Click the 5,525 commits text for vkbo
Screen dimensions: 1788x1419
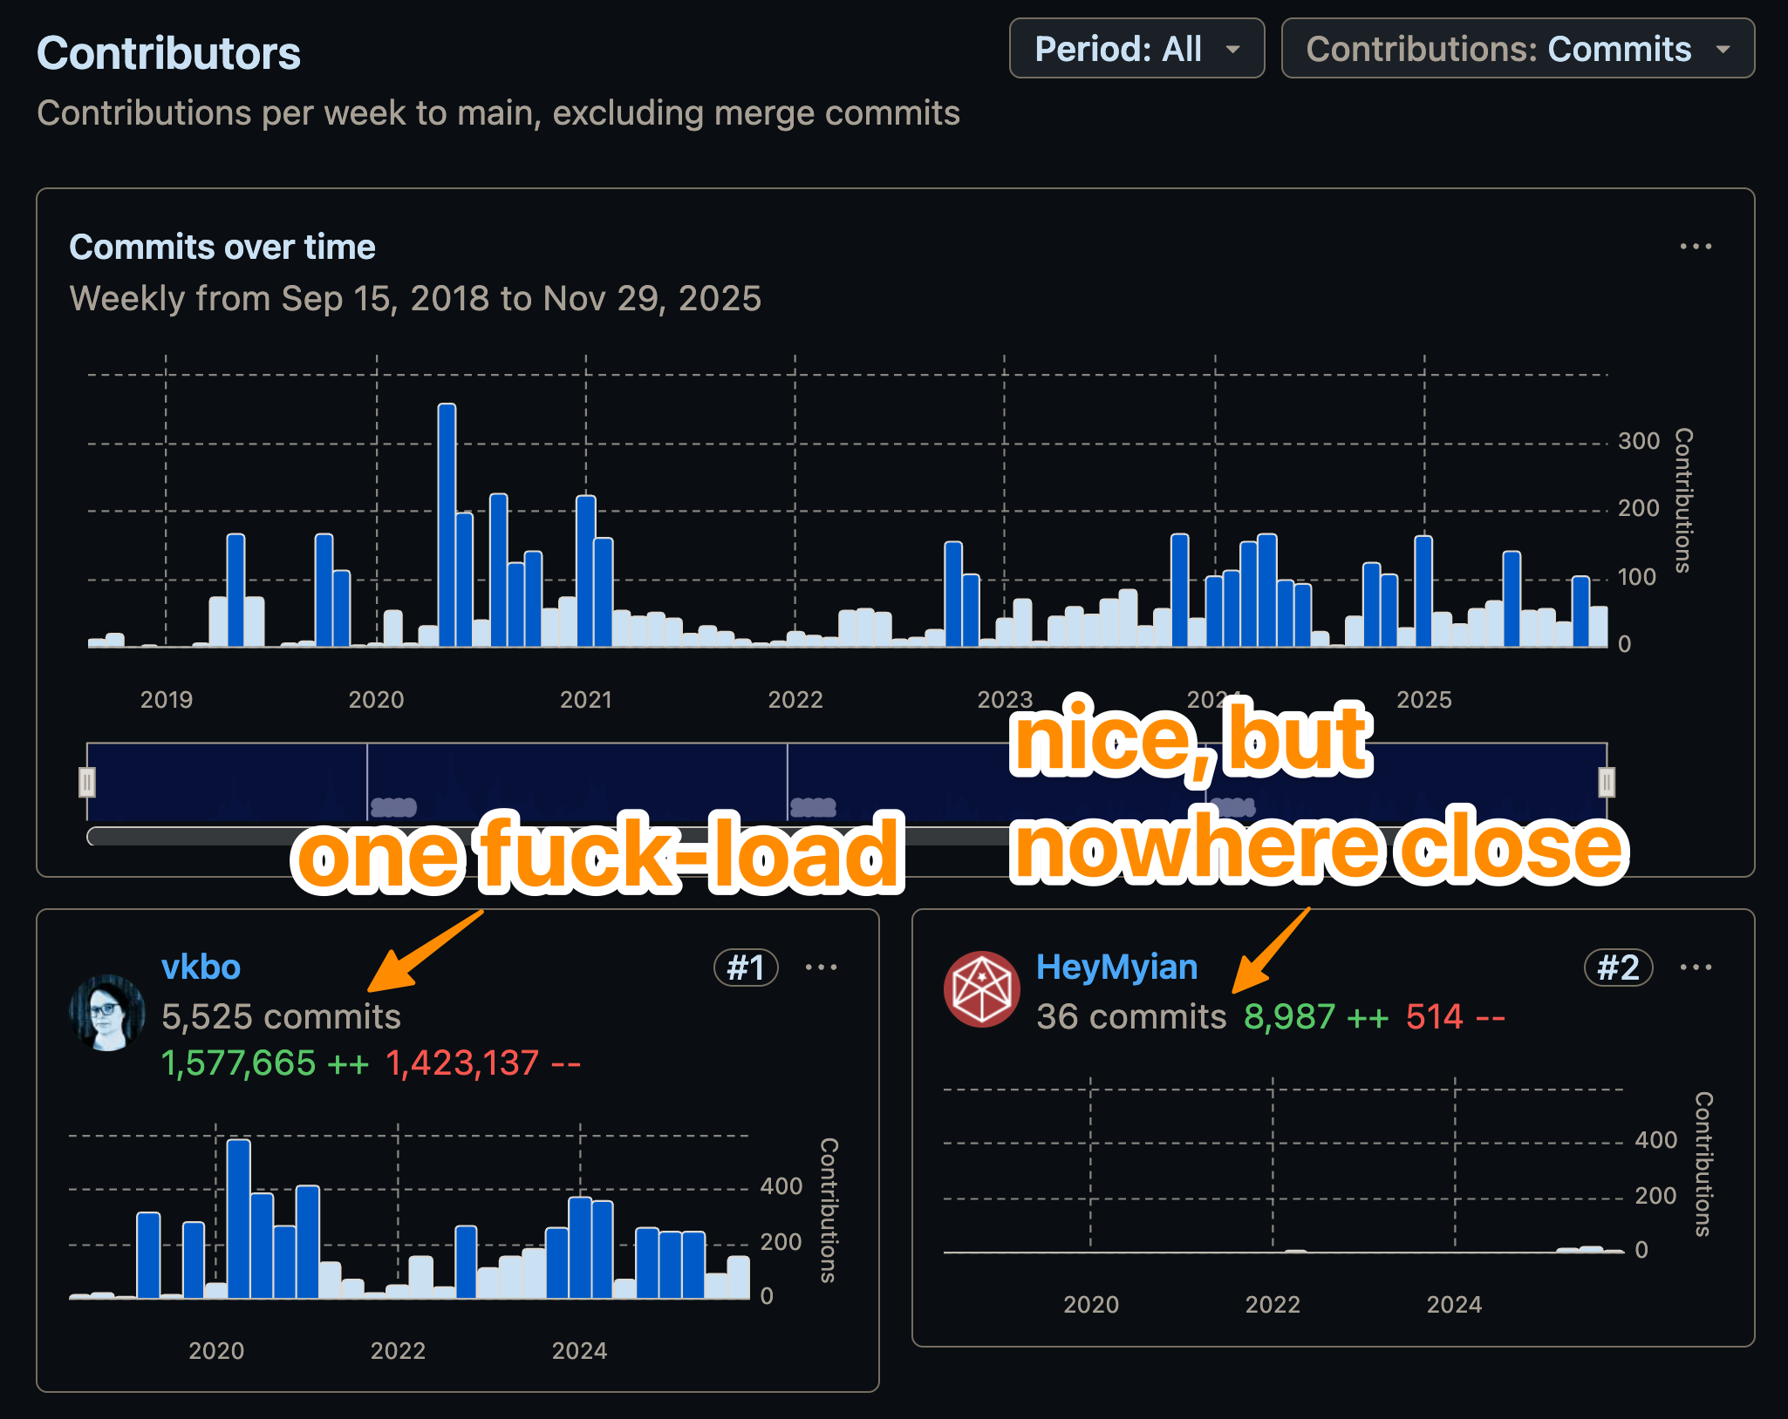pos(281,1017)
